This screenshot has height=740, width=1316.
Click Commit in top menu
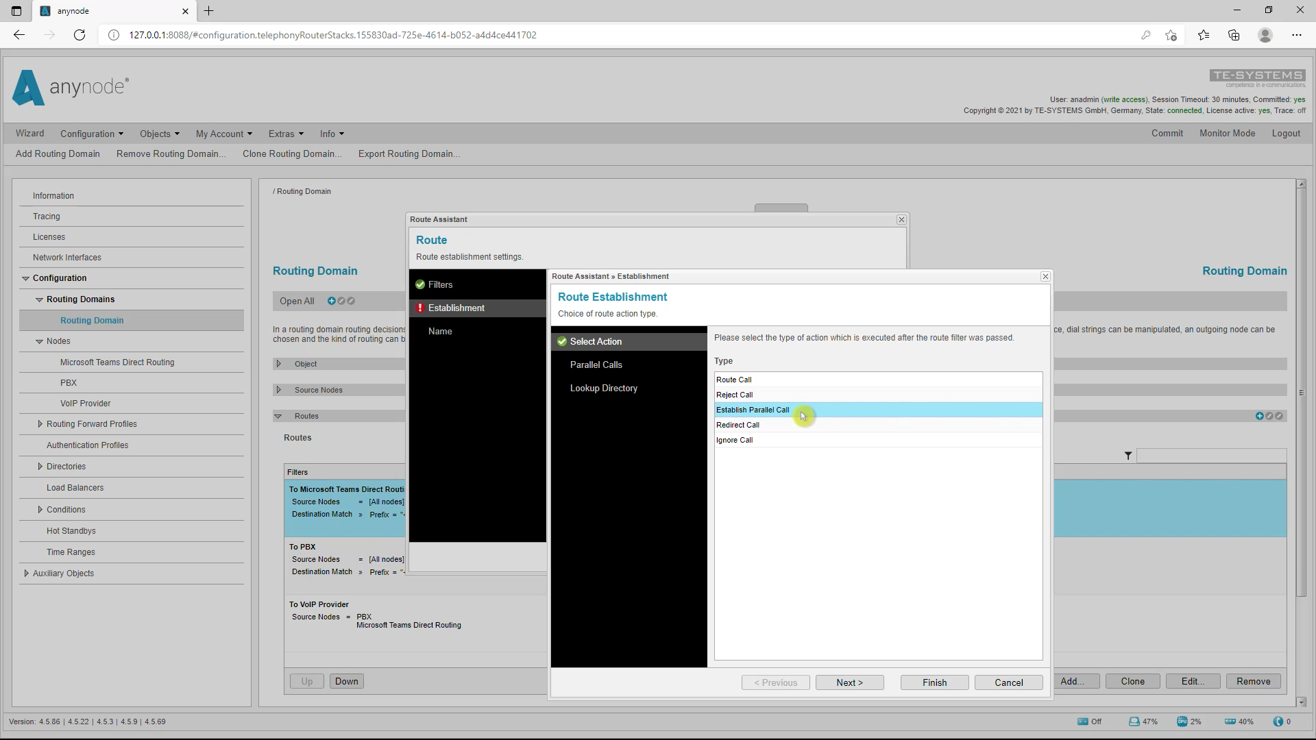[1167, 134]
